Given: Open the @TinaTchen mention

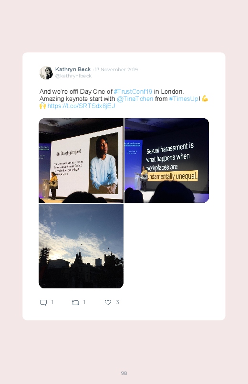Looking at the screenshot, I should (x=135, y=99).
